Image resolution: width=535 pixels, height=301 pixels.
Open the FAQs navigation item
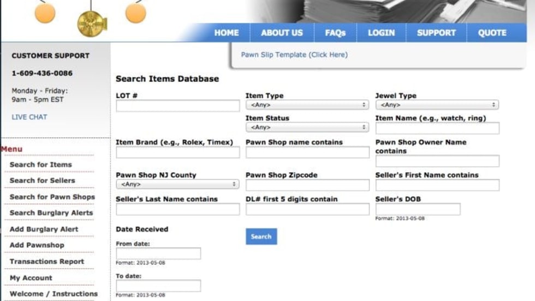335,33
